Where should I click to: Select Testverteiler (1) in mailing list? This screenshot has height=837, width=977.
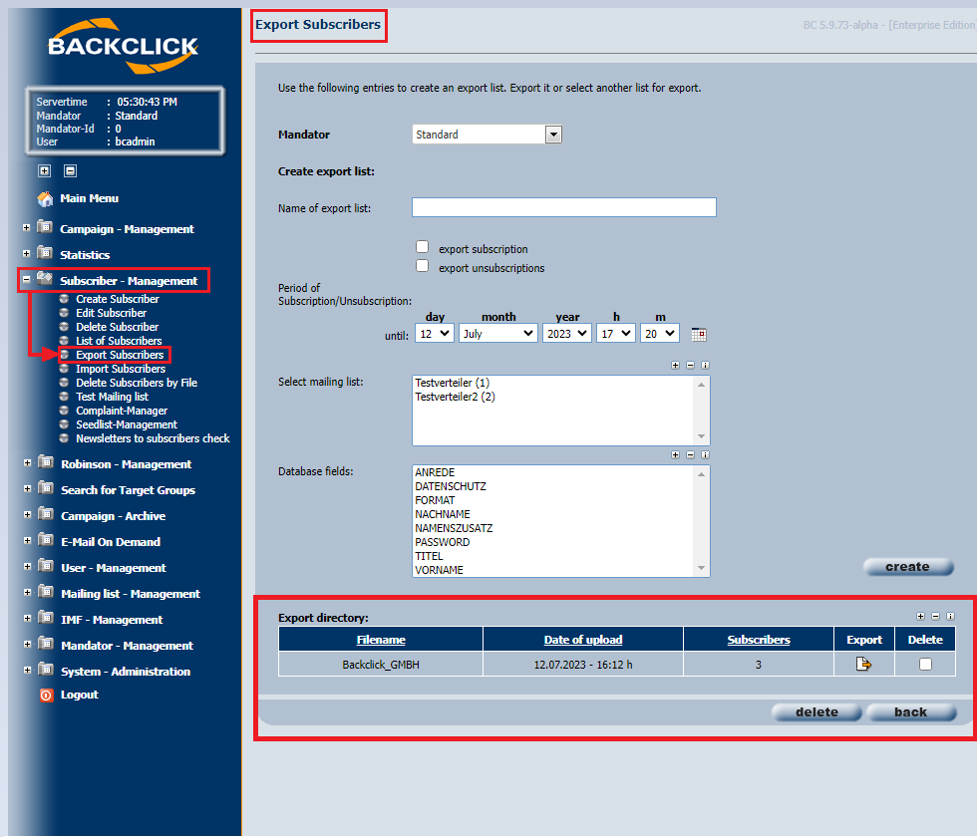point(453,383)
